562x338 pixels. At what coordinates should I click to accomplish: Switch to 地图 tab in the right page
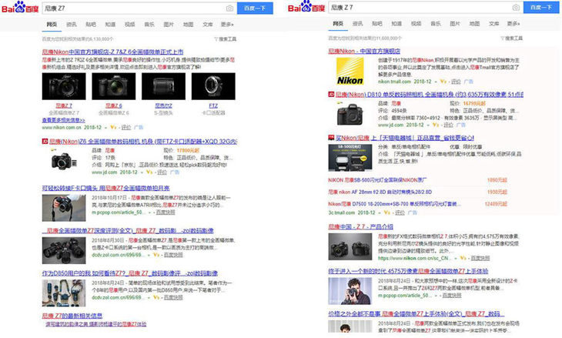474,24
